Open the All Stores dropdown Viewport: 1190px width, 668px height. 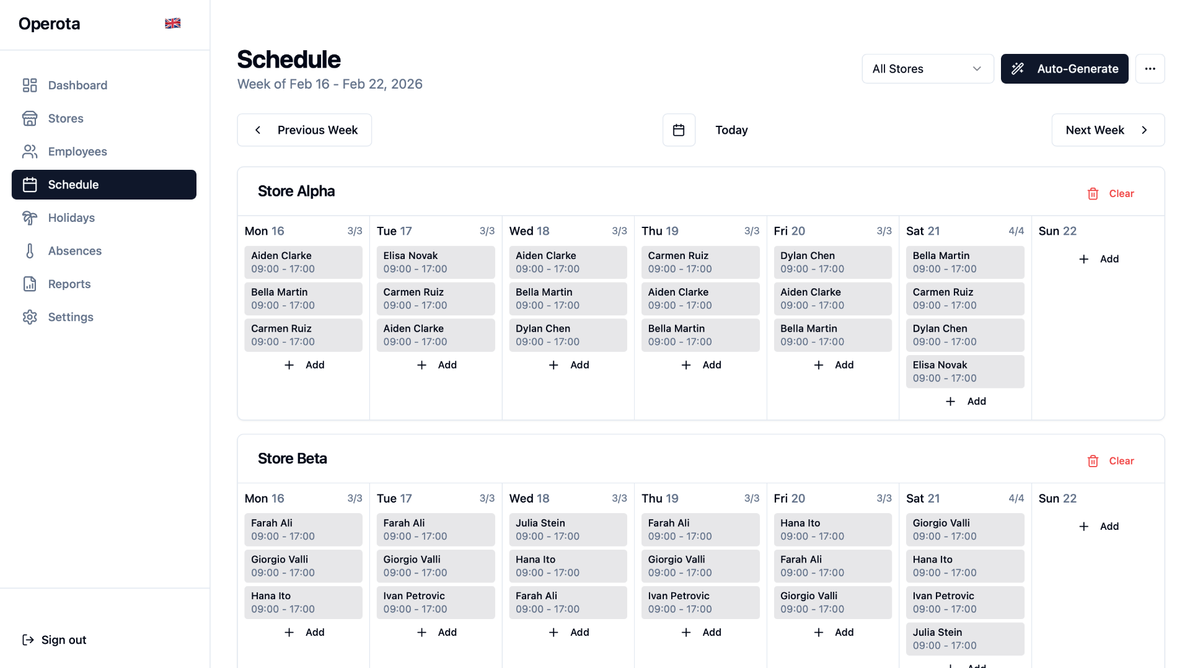[927, 69]
